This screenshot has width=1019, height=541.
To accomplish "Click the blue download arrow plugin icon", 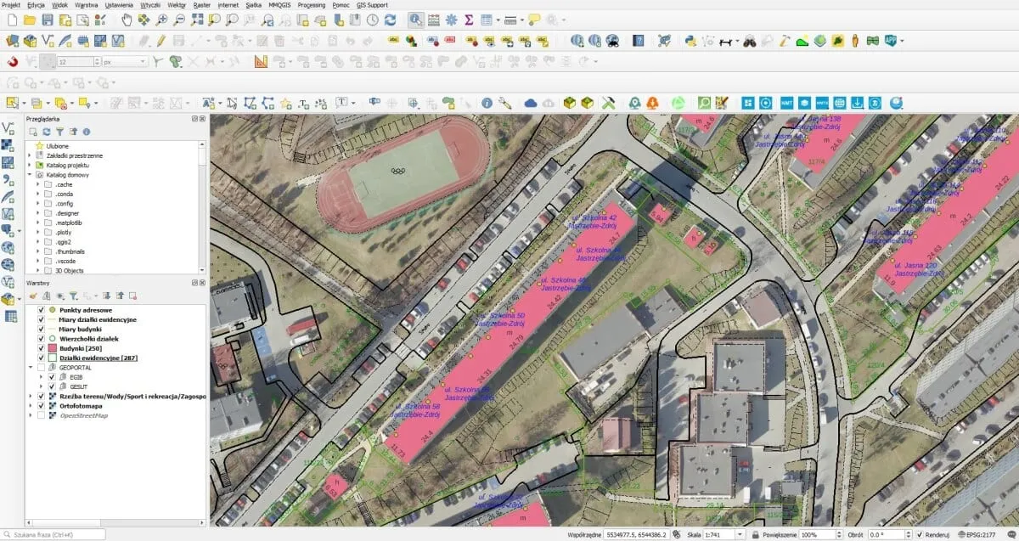I will (857, 102).
